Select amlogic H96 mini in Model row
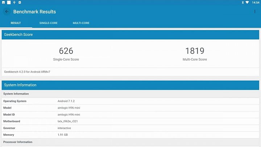Viewport: 261px width, 147px height. [x=69, y=108]
